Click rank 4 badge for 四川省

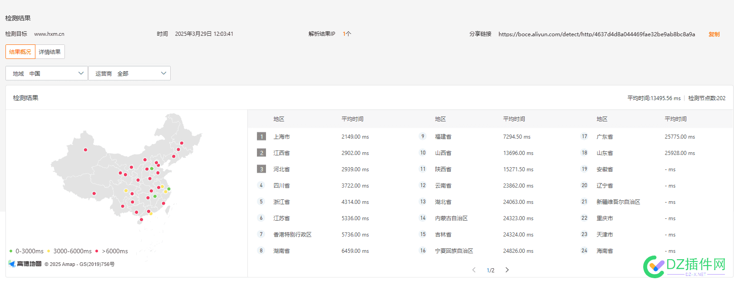coord(261,185)
